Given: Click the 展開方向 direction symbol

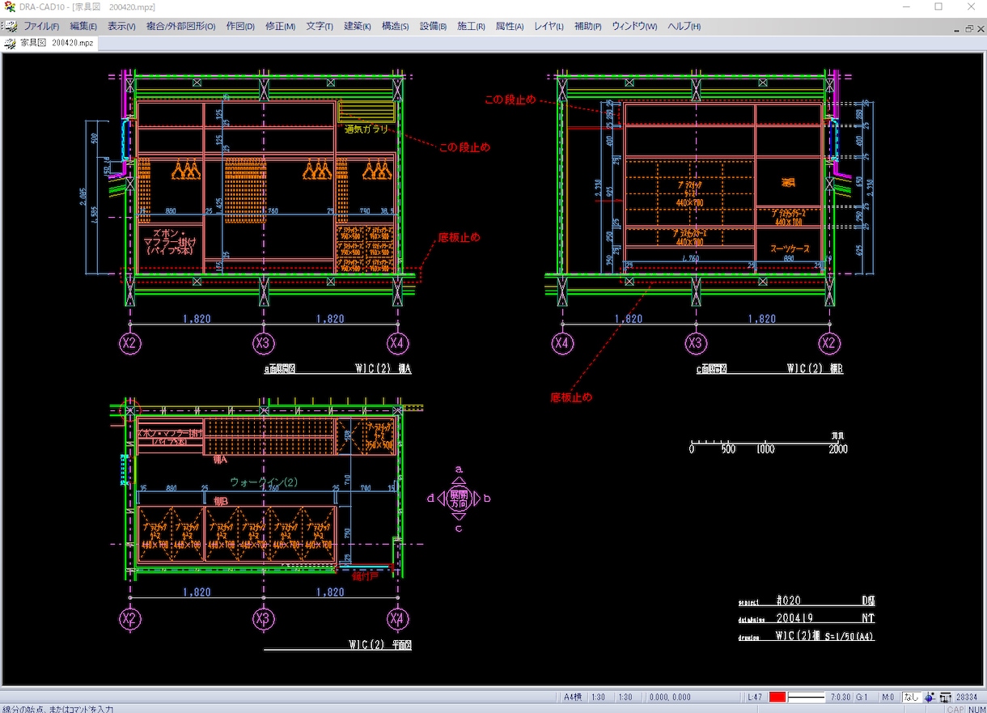Looking at the screenshot, I should tap(459, 498).
